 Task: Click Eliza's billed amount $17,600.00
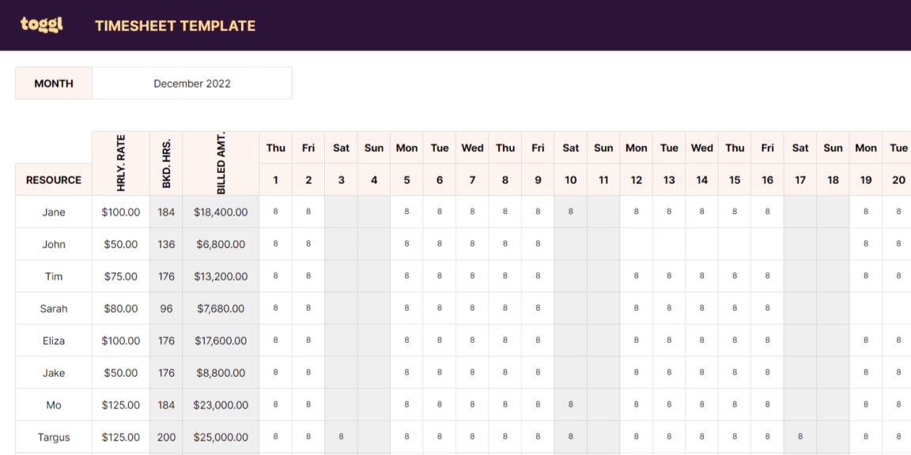[x=220, y=340]
